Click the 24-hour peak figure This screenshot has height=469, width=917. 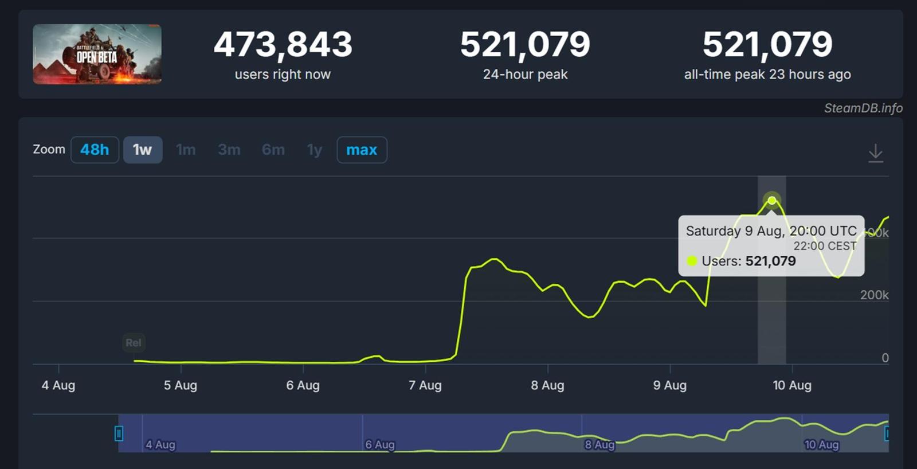click(x=525, y=45)
